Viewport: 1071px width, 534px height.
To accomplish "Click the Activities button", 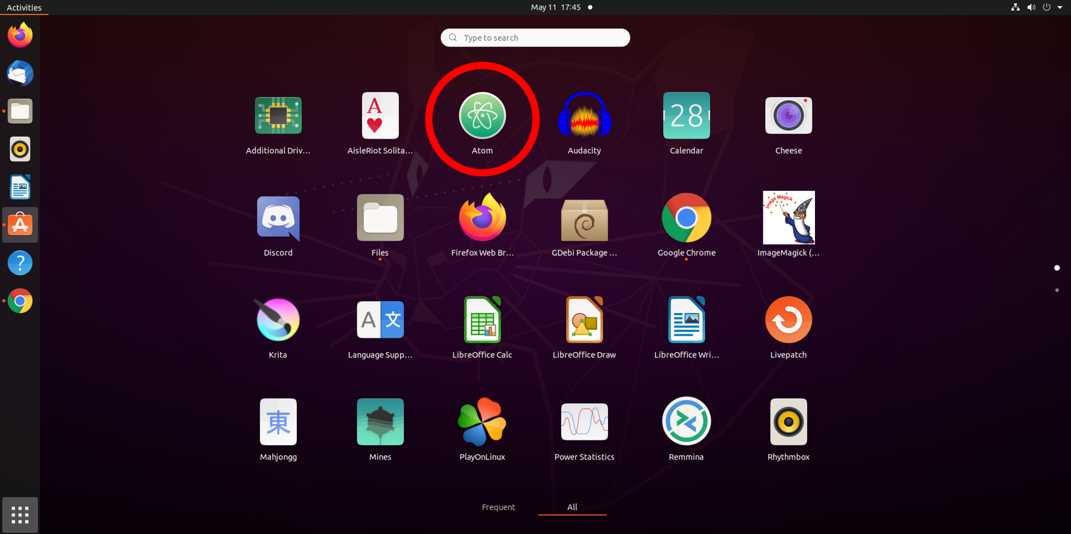I will click(x=24, y=7).
